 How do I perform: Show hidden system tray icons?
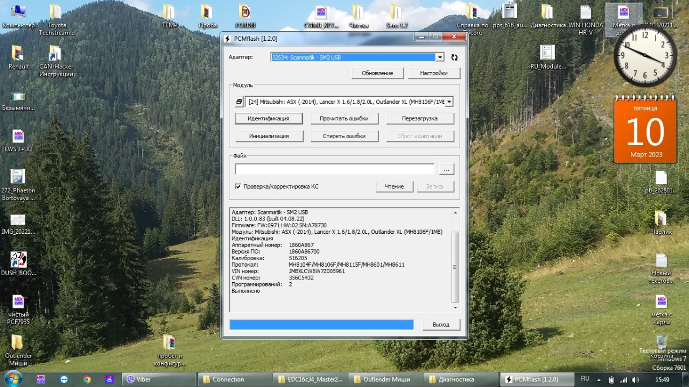click(599, 379)
